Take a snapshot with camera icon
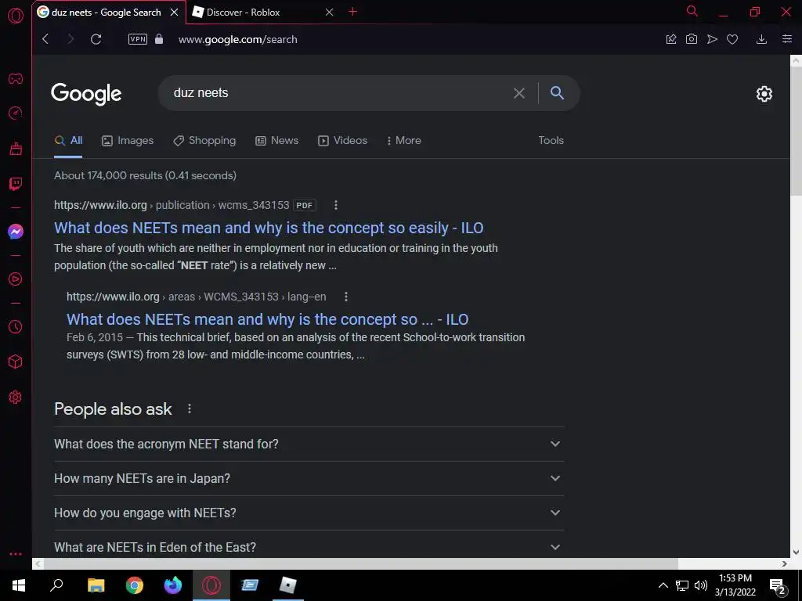The width and height of the screenshot is (802, 601). (x=692, y=39)
